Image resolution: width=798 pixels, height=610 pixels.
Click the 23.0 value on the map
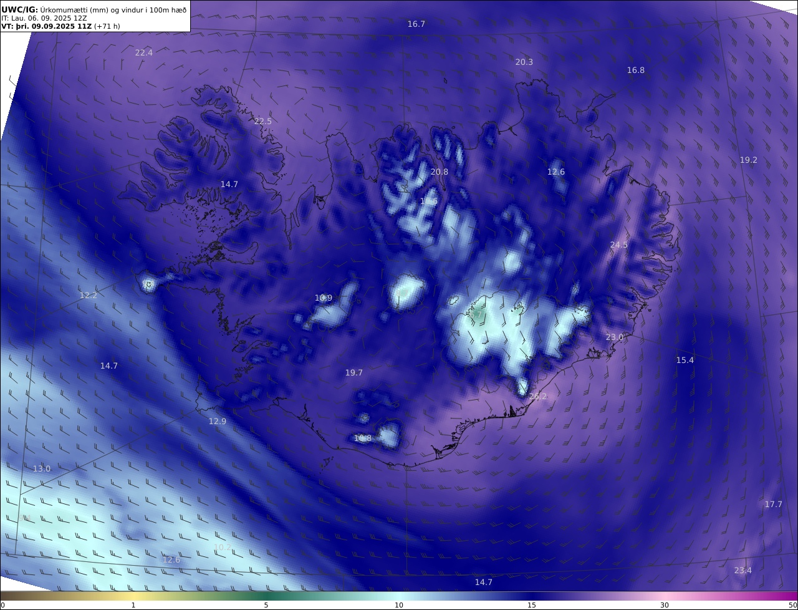tap(615, 337)
